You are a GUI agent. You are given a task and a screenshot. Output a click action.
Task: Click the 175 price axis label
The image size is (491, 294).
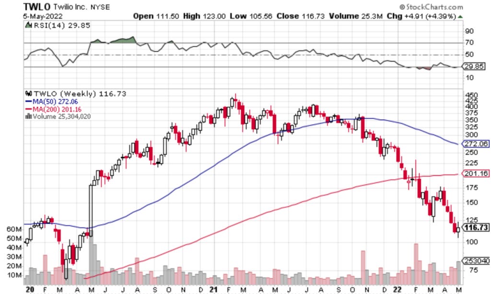point(472,188)
